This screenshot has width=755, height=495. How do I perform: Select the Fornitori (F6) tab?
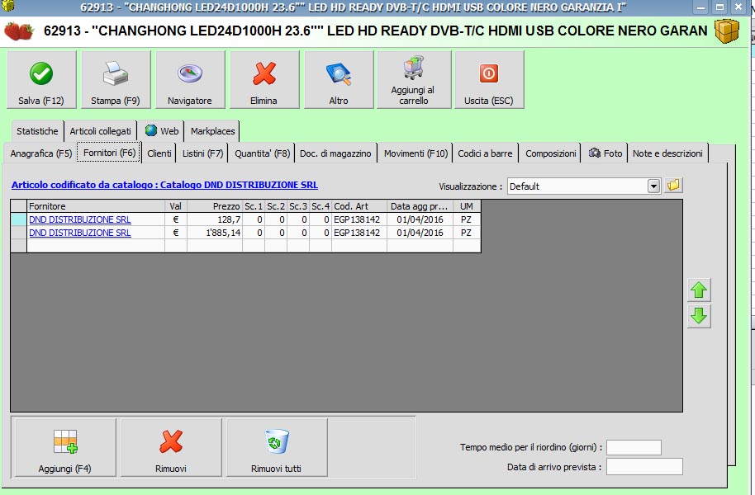pyautogui.click(x=109, y=153)
